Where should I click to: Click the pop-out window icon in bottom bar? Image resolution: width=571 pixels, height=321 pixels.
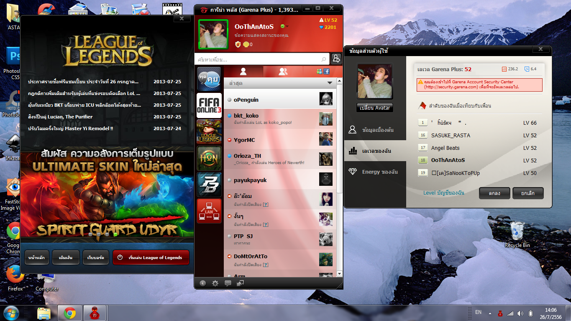[240, 283]
